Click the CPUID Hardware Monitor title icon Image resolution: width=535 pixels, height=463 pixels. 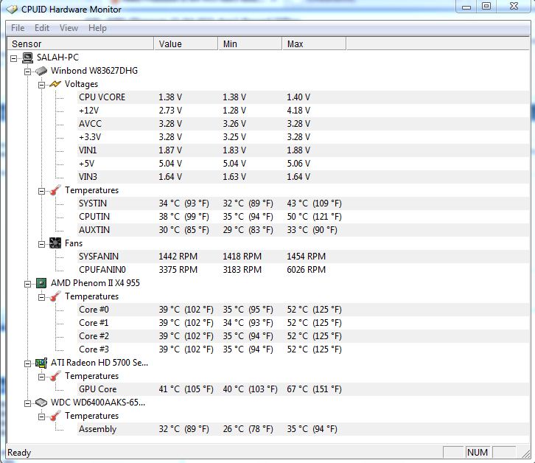12,10
